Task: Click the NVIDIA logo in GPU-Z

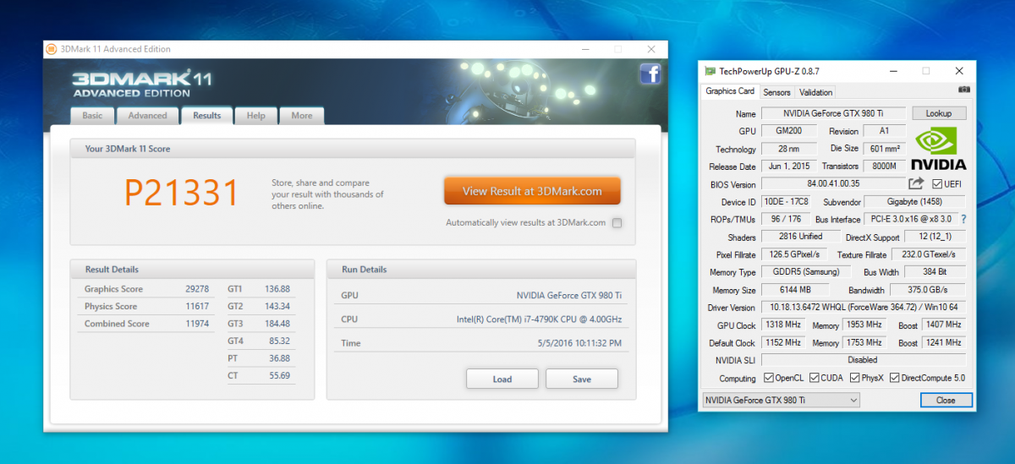Action: click(939, 149)
